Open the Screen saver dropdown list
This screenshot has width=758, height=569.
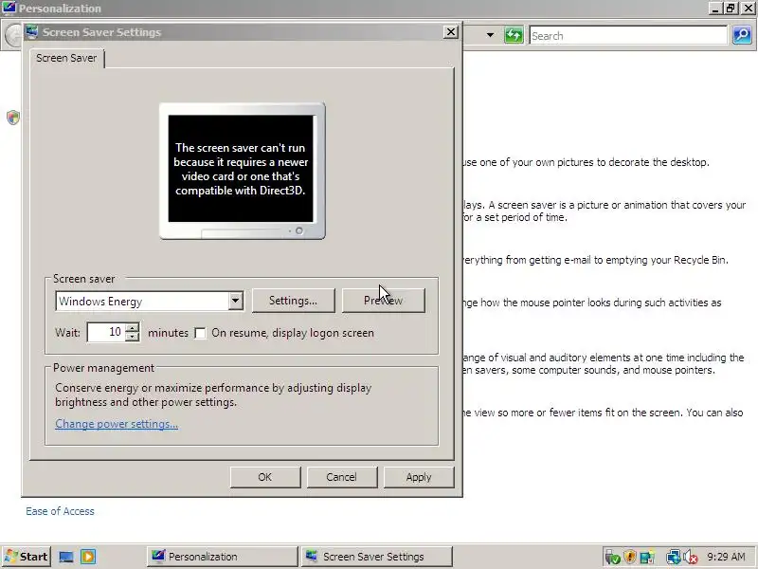coord(235,301)
